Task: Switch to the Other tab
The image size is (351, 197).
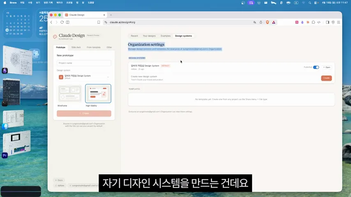Action: pos(109,48)
